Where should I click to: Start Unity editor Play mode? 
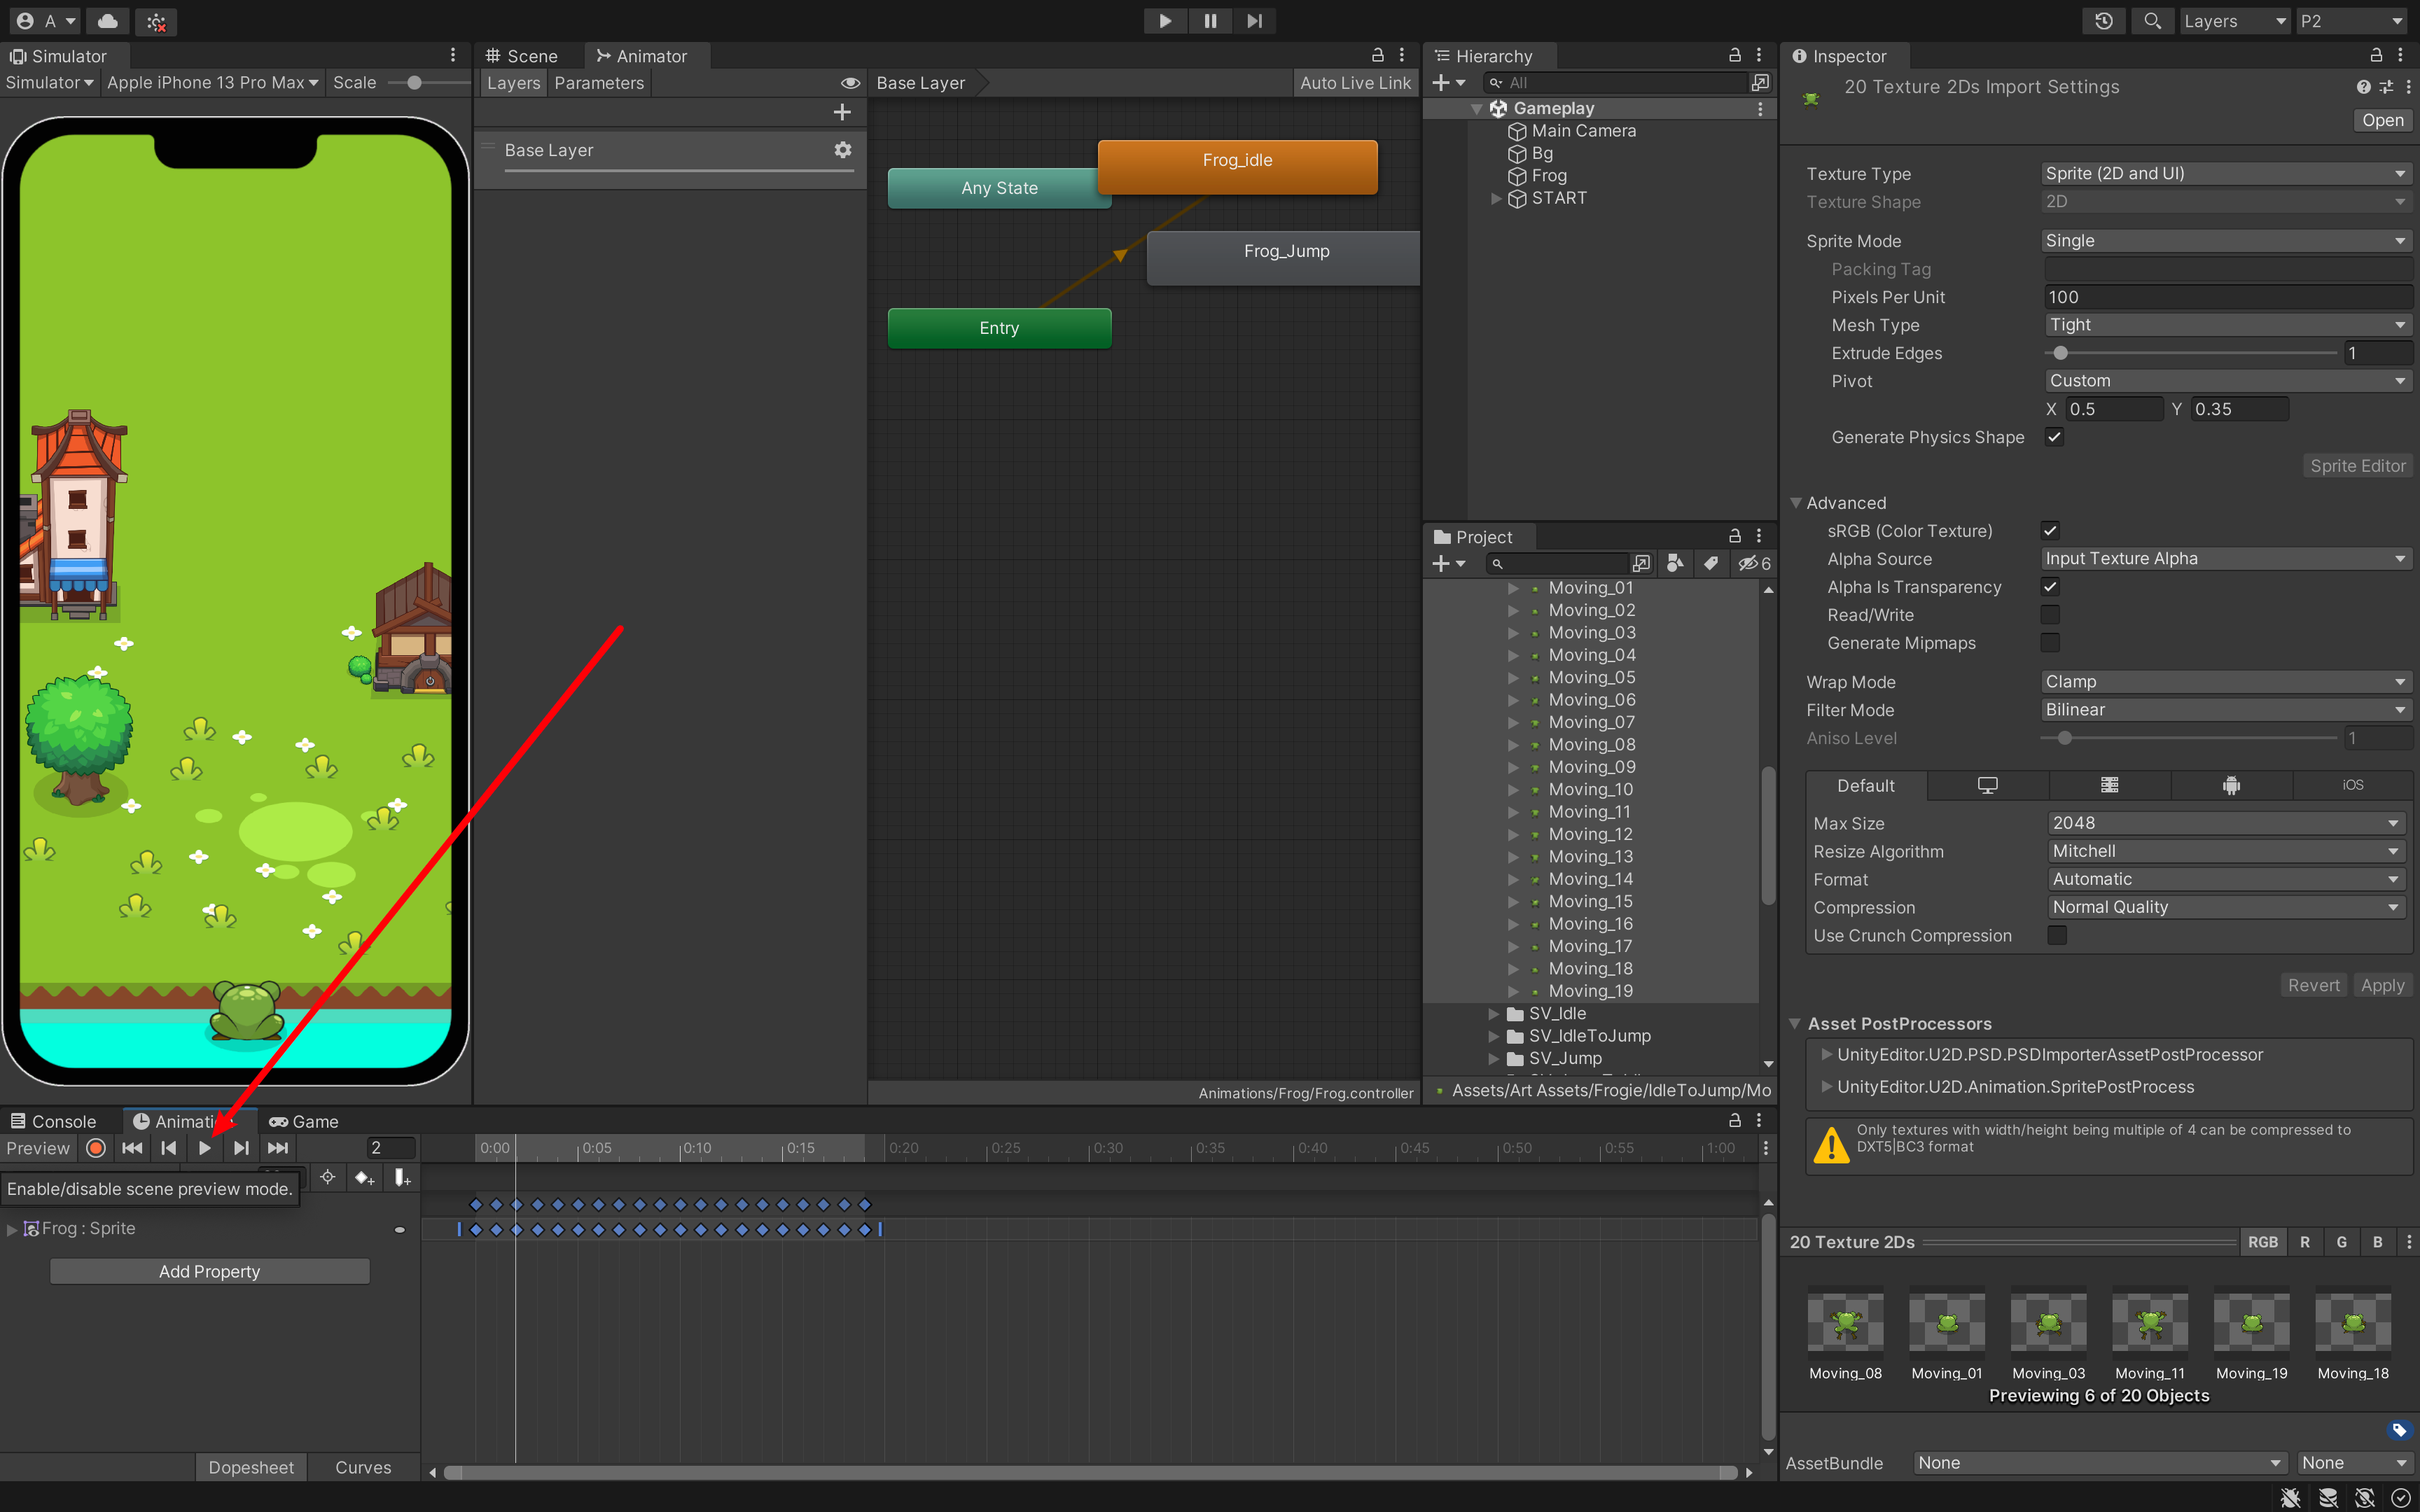click(x=1165, y=21)
